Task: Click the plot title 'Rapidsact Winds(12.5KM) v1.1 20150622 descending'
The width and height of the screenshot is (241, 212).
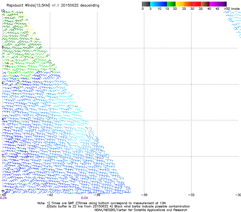Action: 53,6
